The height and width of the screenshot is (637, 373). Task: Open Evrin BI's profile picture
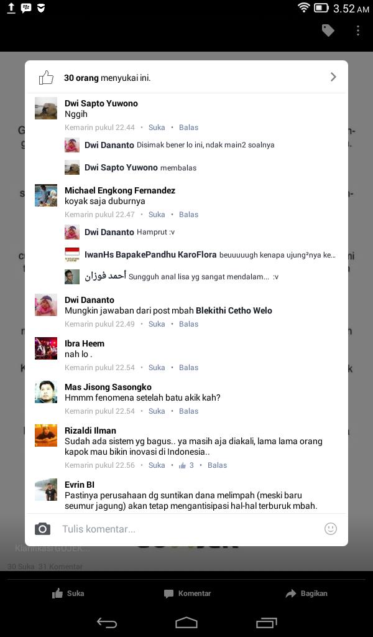point(46,490)
